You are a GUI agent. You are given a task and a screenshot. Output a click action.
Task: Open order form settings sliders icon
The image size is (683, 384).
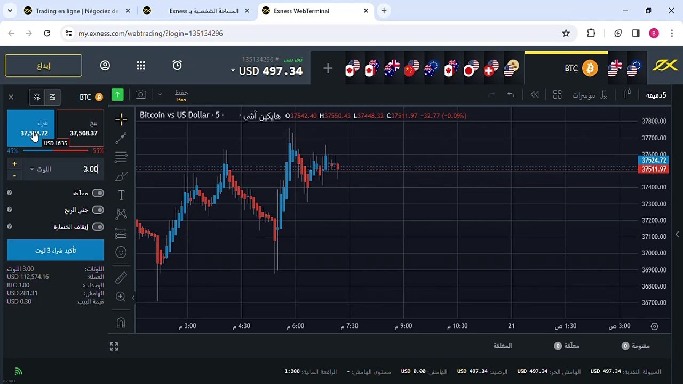tap(52, 97)
